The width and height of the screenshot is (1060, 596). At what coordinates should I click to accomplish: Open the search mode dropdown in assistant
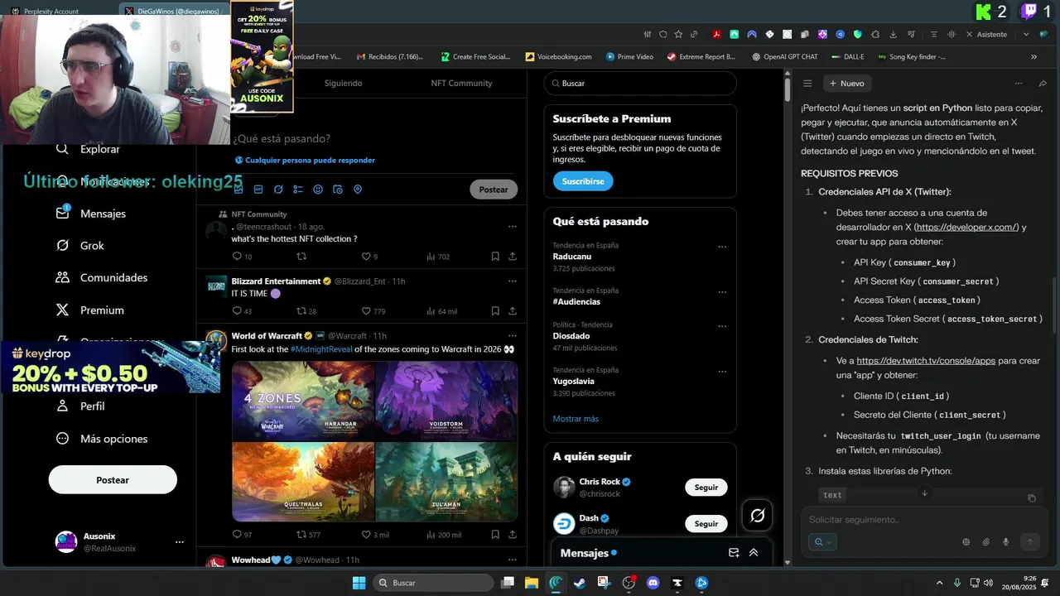pos(823,542)
